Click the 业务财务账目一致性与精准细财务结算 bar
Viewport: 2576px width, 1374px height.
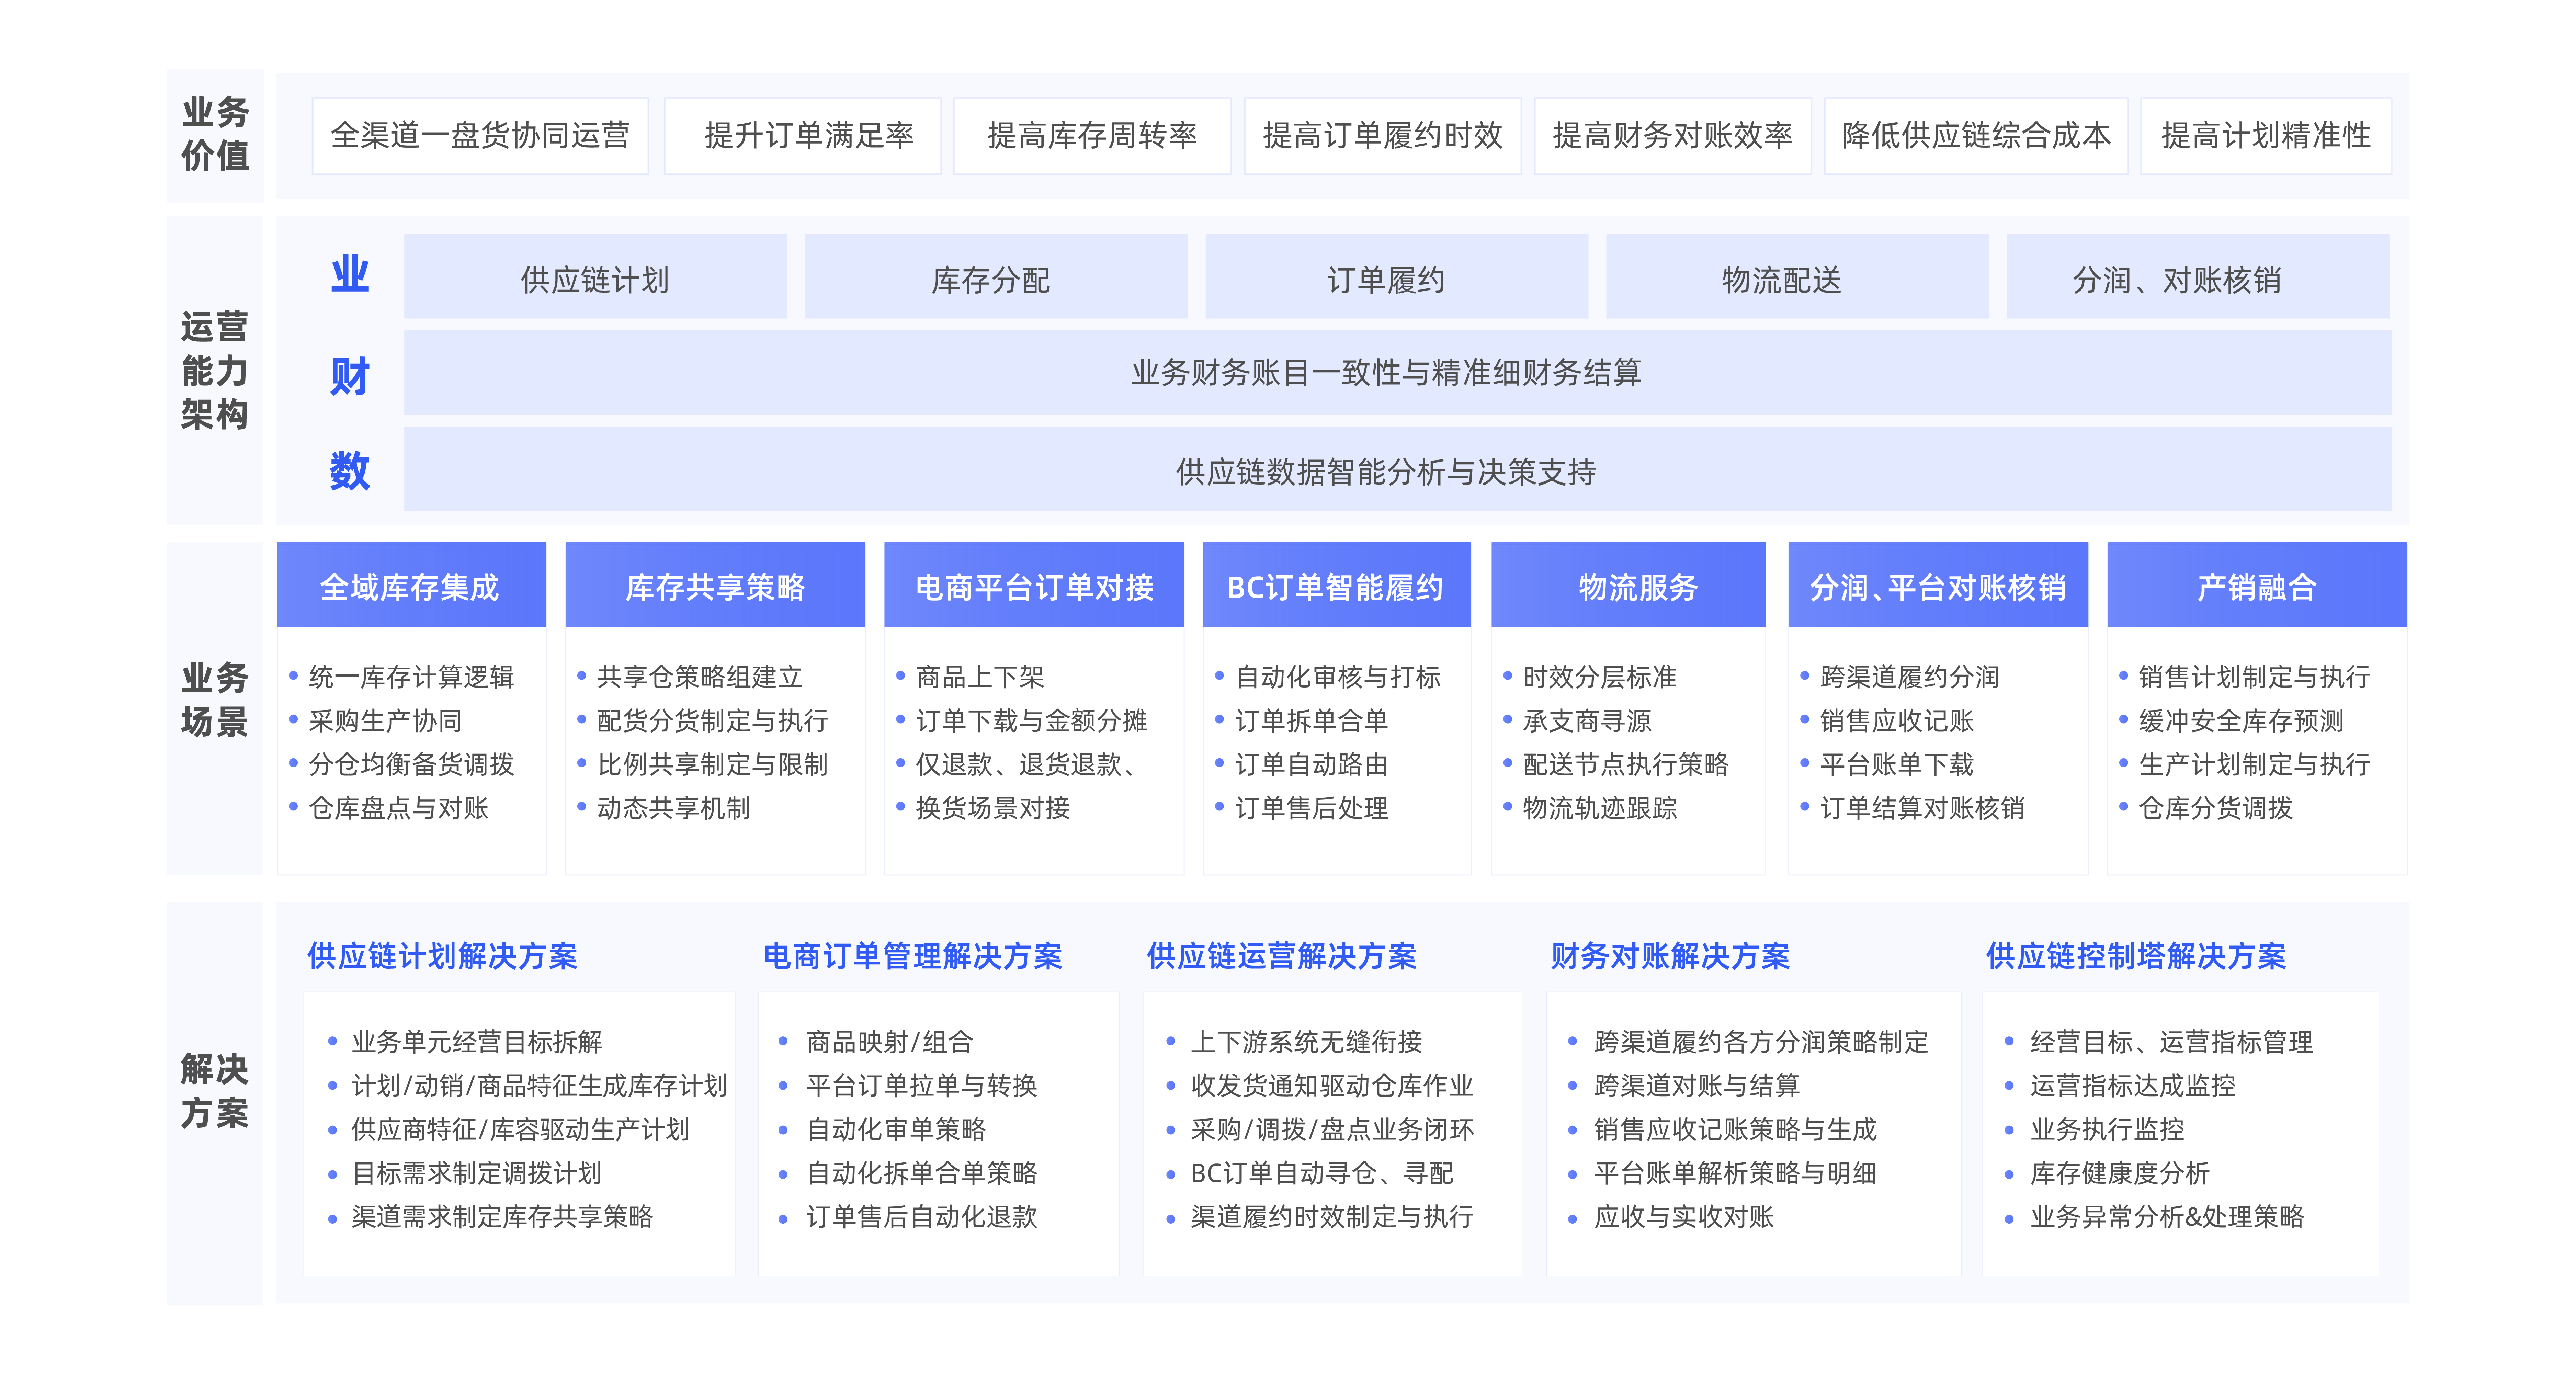point(1398,373)
